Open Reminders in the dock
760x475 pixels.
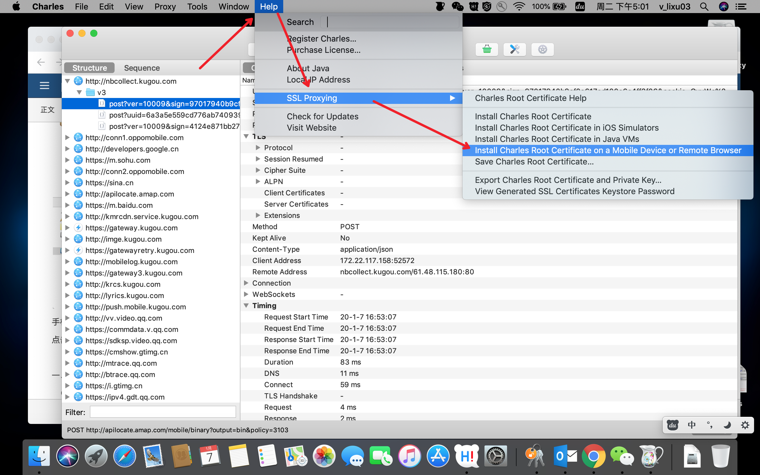click(267, 455)
